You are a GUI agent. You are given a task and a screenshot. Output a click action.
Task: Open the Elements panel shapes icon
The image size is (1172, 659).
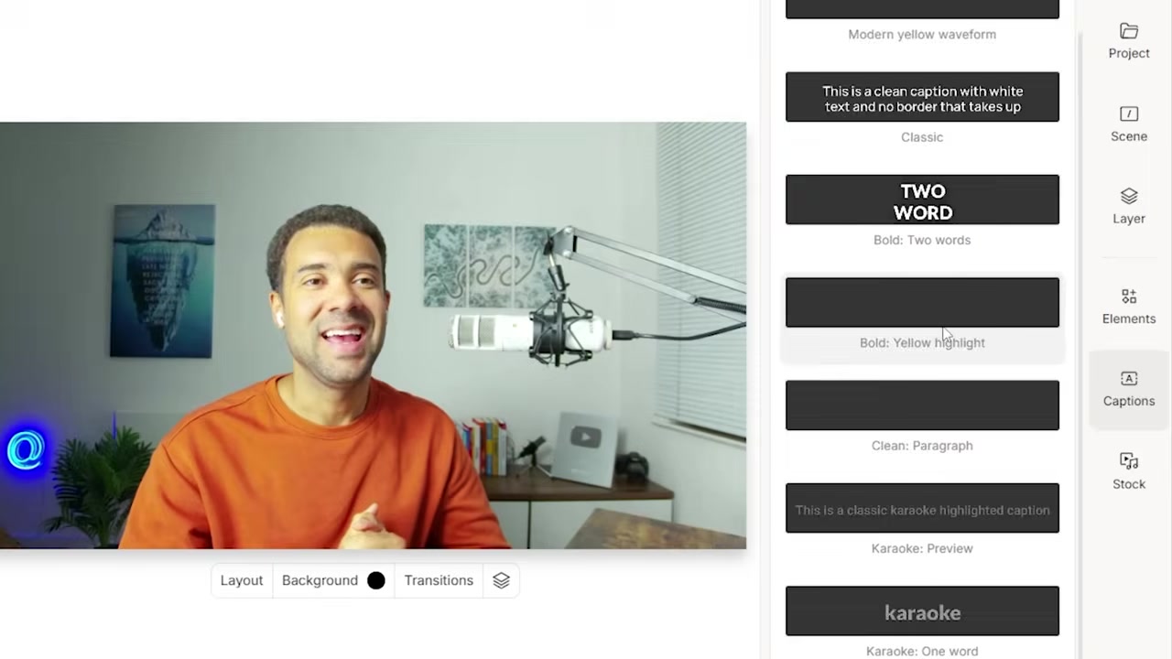coord(1129,297)
